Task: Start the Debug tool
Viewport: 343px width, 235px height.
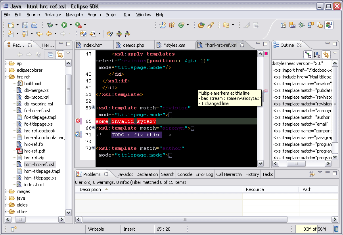Action: [x=50, y=25]
